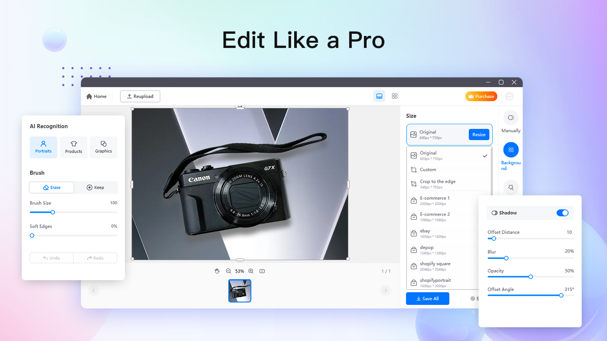607x341 pixels.
Task: Select the Erase brush mode
Action: tap(52, 187)
